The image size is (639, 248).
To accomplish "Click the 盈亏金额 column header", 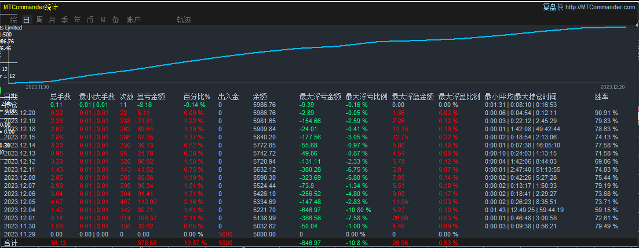I will click(151, 97).
